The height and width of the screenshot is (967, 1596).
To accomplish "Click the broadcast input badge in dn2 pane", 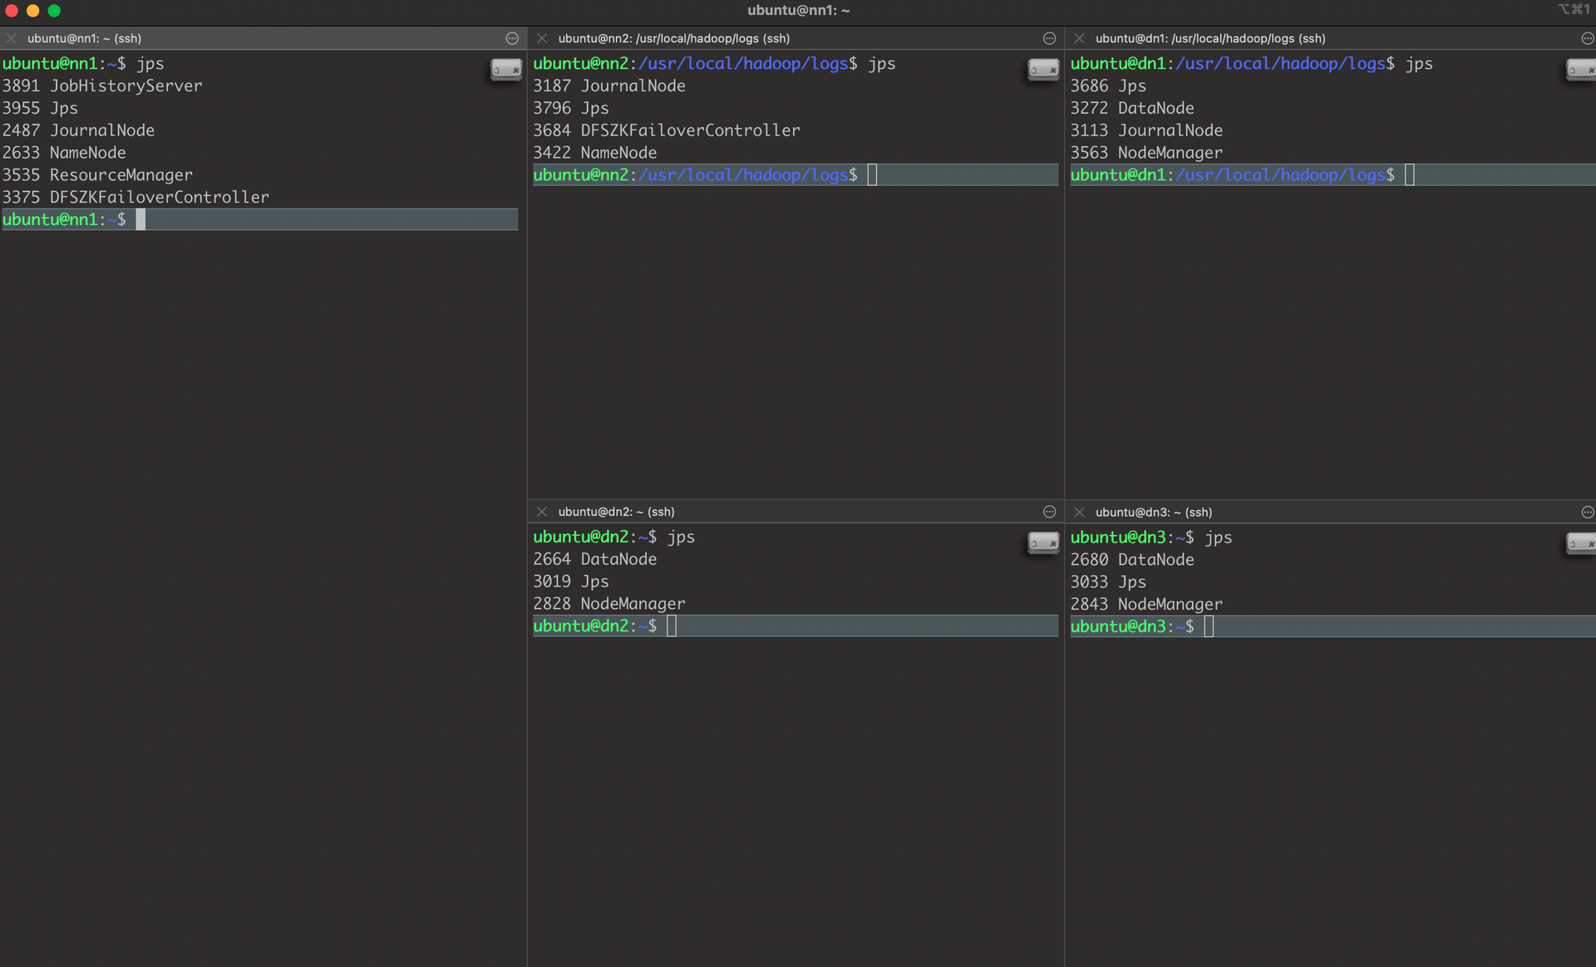I will point(1043,542).
